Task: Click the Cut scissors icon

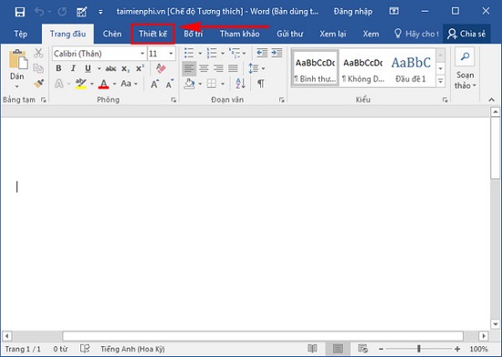Action: point(38,53)
